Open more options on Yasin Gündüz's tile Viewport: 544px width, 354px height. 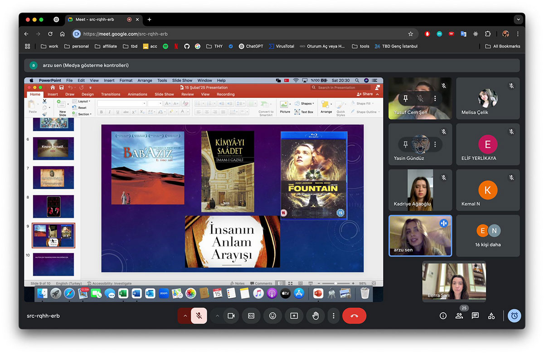tap(435, 144)
